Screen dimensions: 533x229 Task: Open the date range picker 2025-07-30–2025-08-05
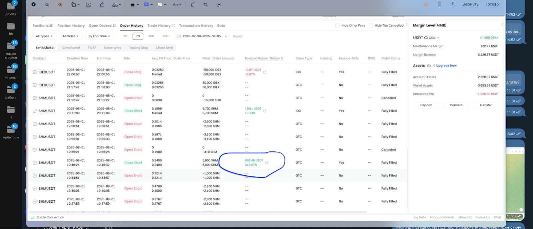coord(202,36)
